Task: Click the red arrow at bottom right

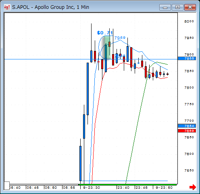Action: [193, 187]
